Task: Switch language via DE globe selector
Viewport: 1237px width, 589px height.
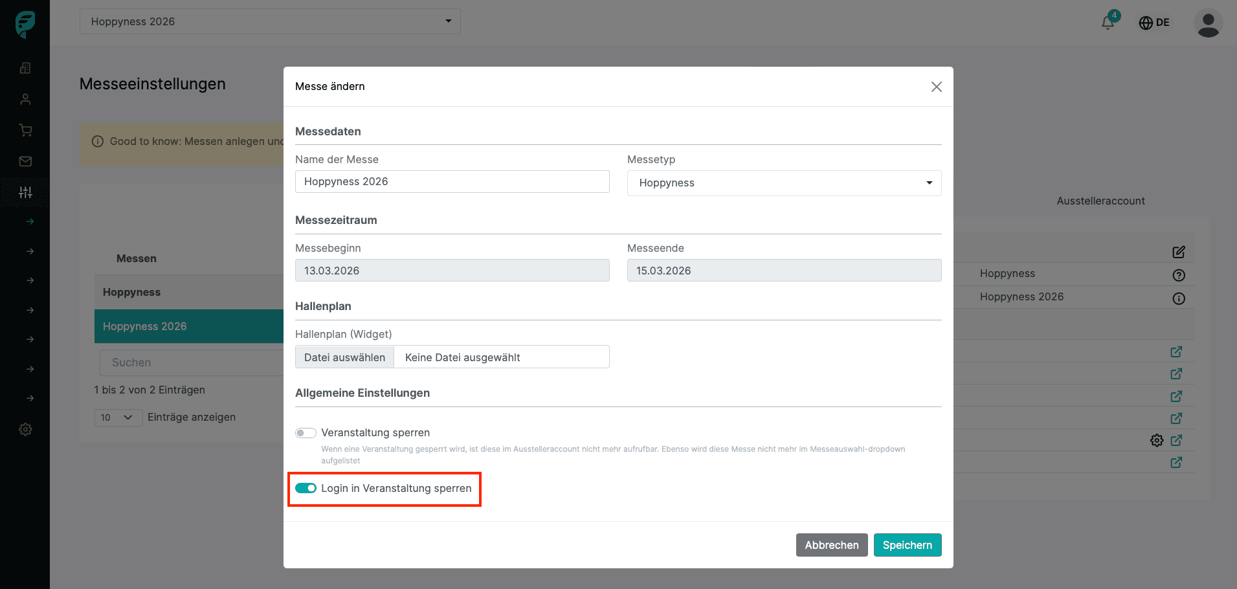Action: pyautogui.click(x=1153, y=23)
